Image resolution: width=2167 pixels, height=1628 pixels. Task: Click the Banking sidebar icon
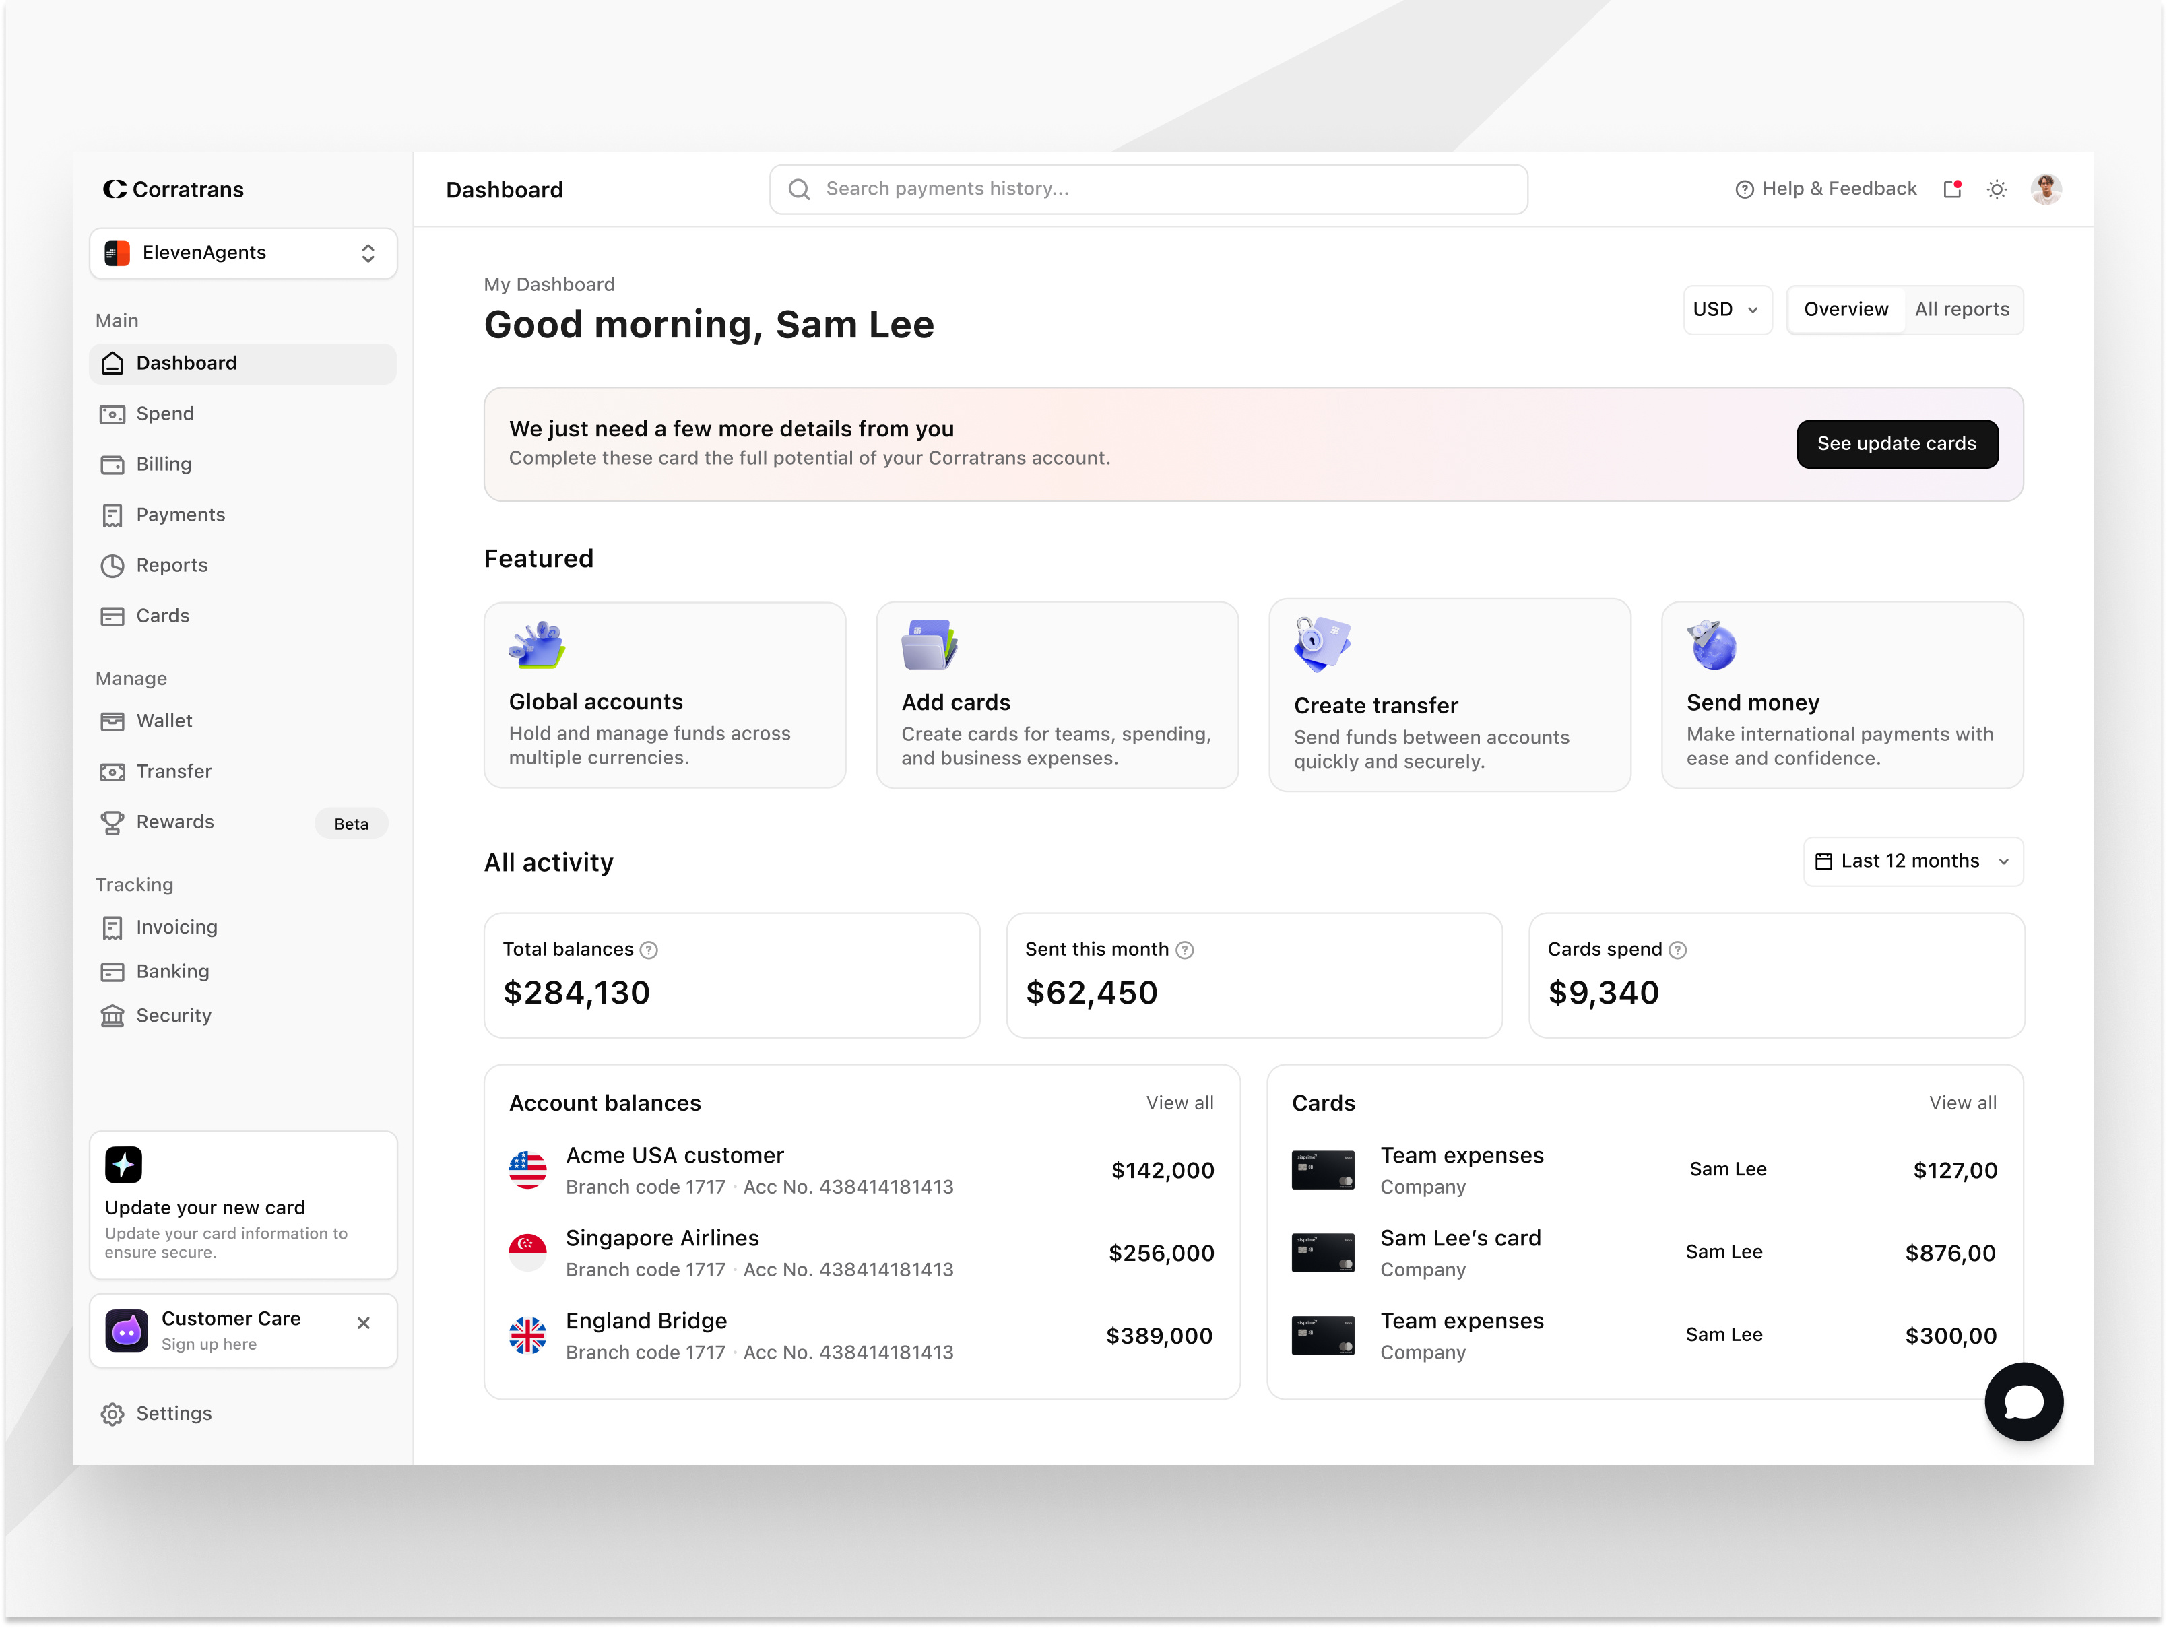[x=112, y=972]
